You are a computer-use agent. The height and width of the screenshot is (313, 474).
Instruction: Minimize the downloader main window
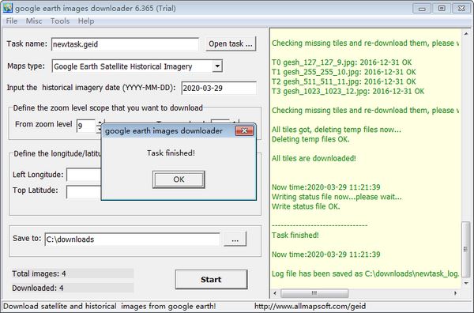tap(422, 9)
